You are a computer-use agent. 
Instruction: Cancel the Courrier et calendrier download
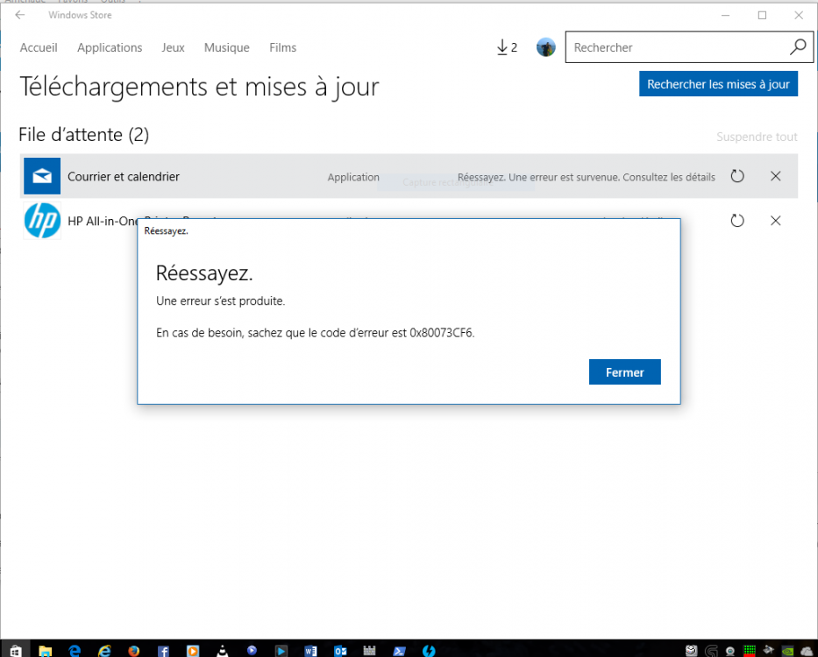(775, 176)
